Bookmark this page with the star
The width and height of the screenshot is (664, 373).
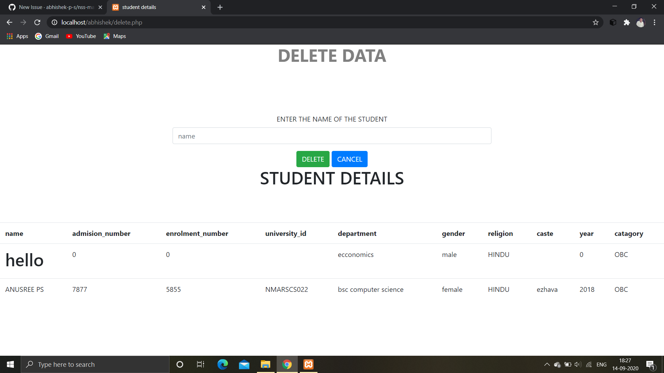(x=596, y=22)
